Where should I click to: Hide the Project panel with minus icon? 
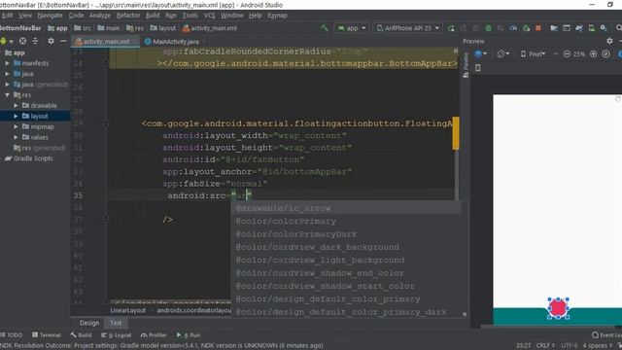tap(63, 41)
